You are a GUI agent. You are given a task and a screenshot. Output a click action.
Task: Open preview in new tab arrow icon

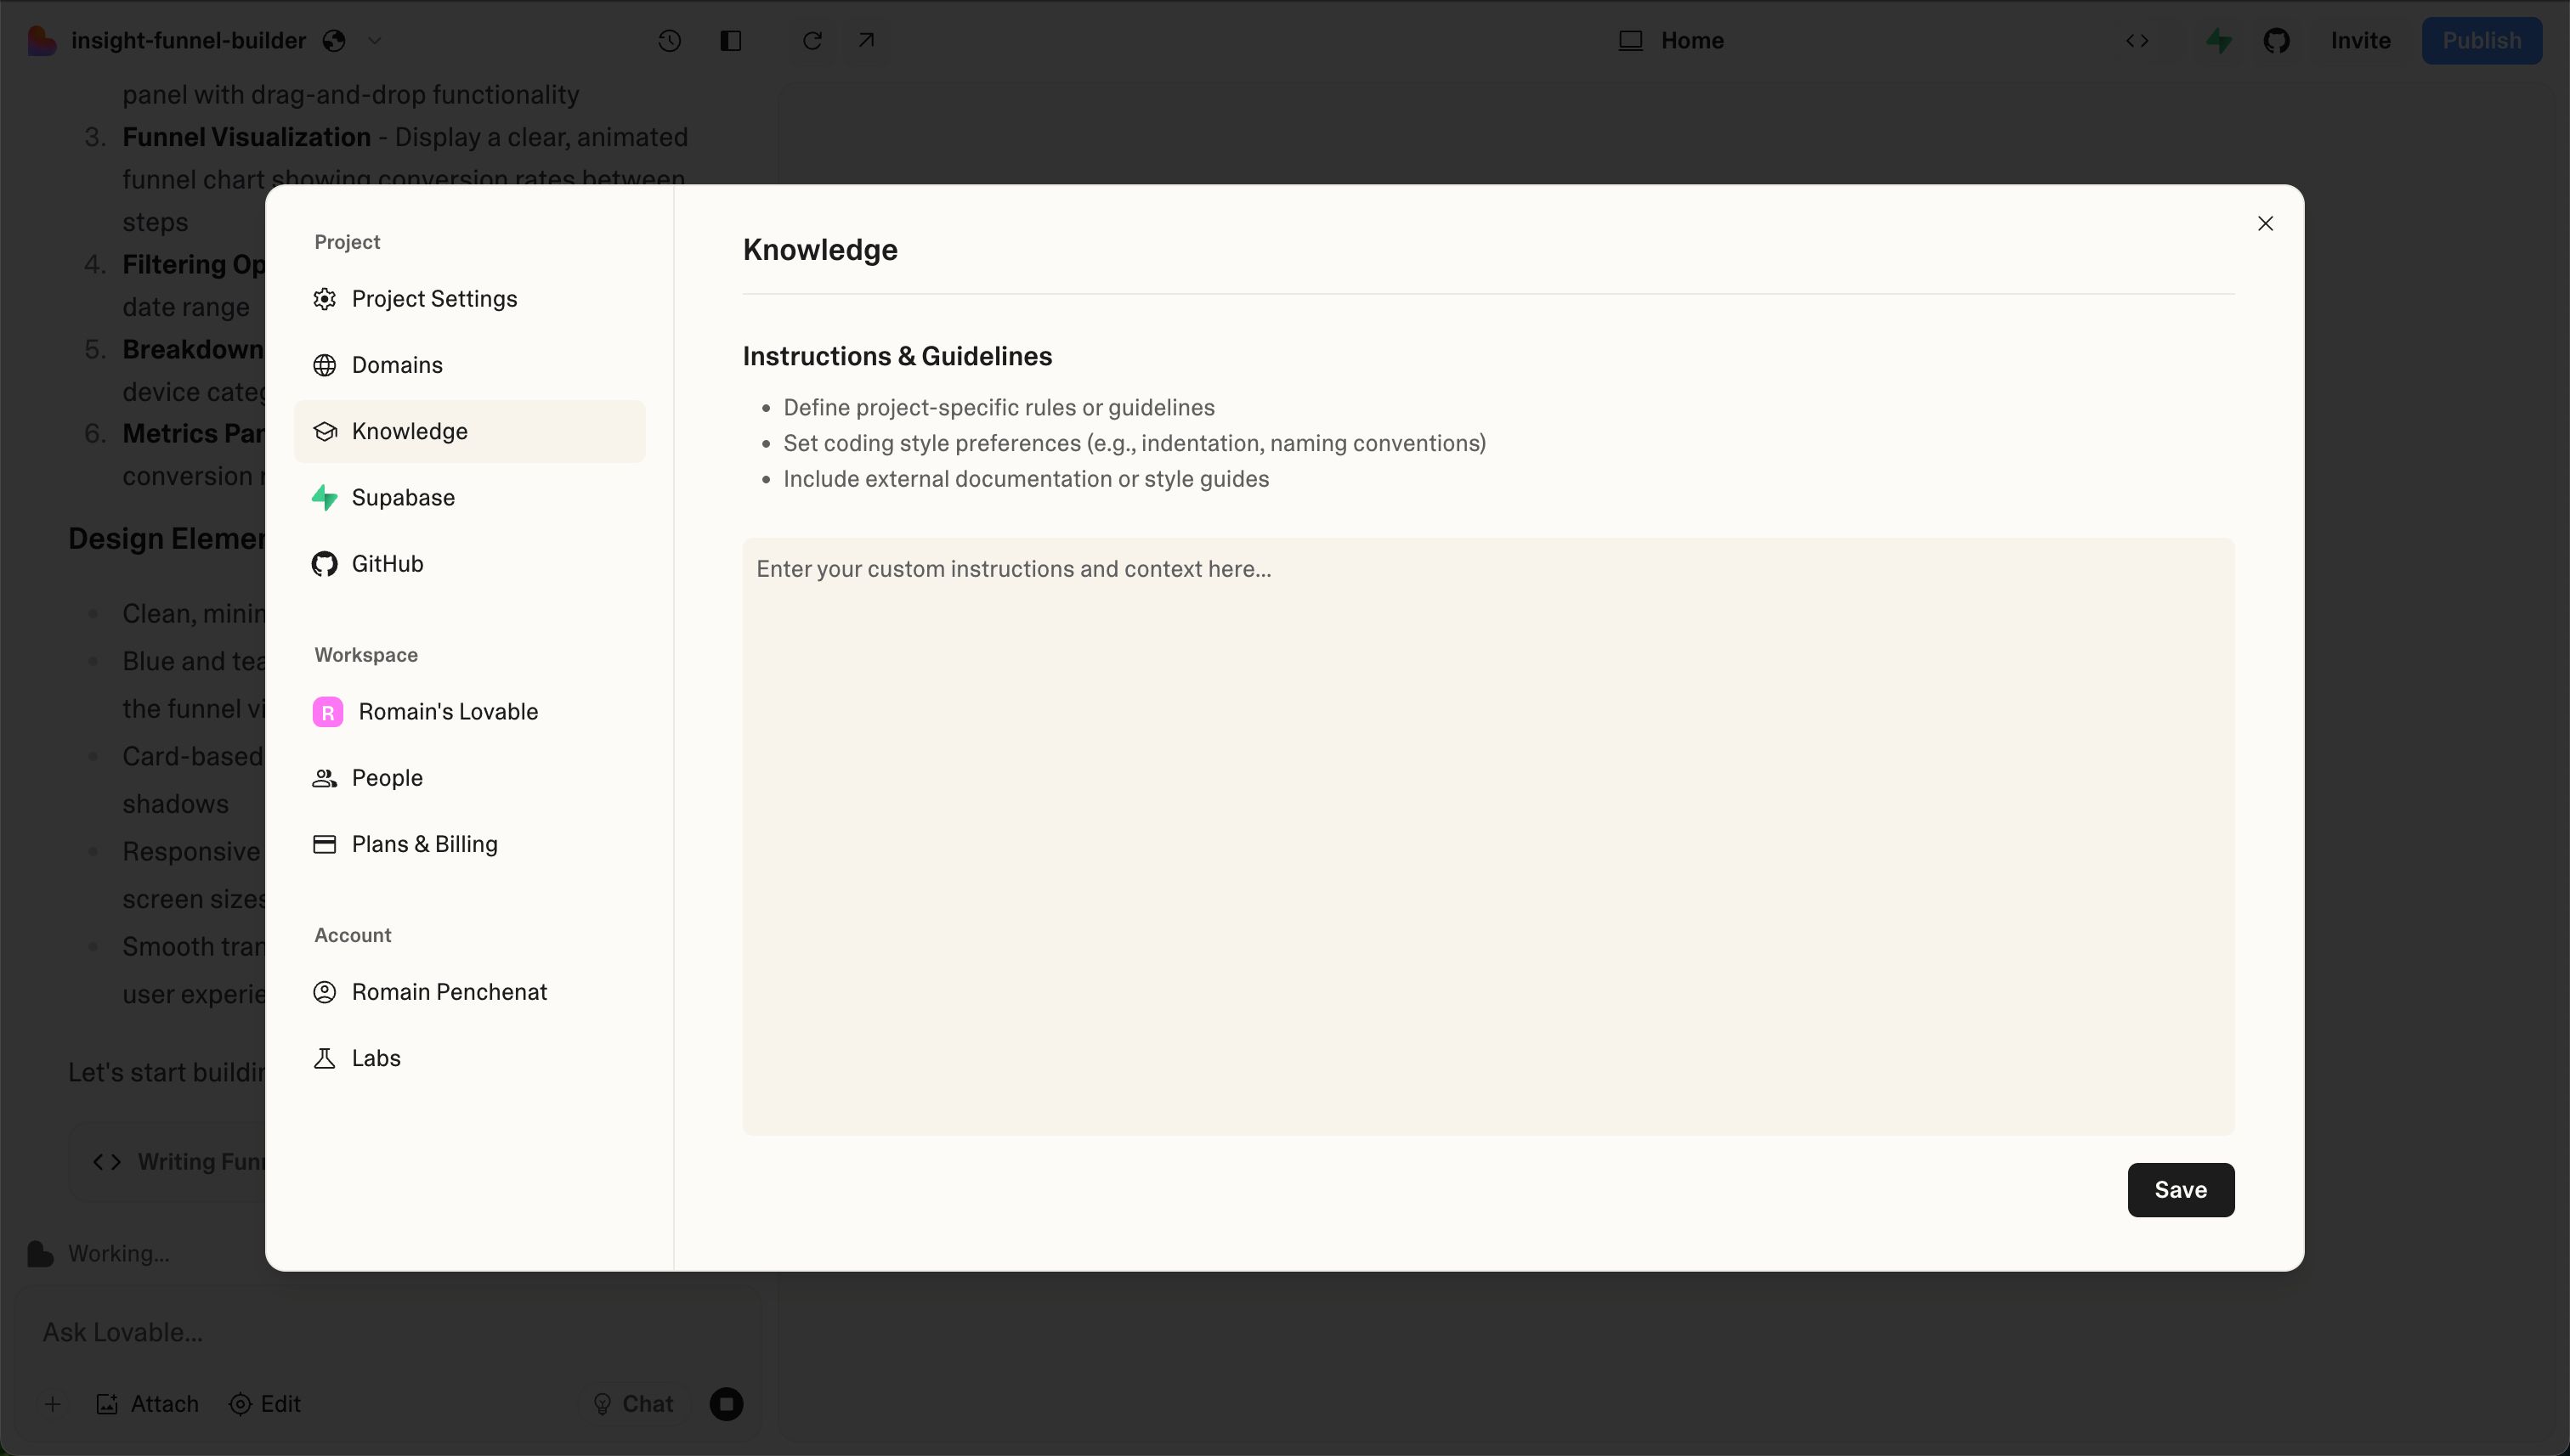(866, 41)
